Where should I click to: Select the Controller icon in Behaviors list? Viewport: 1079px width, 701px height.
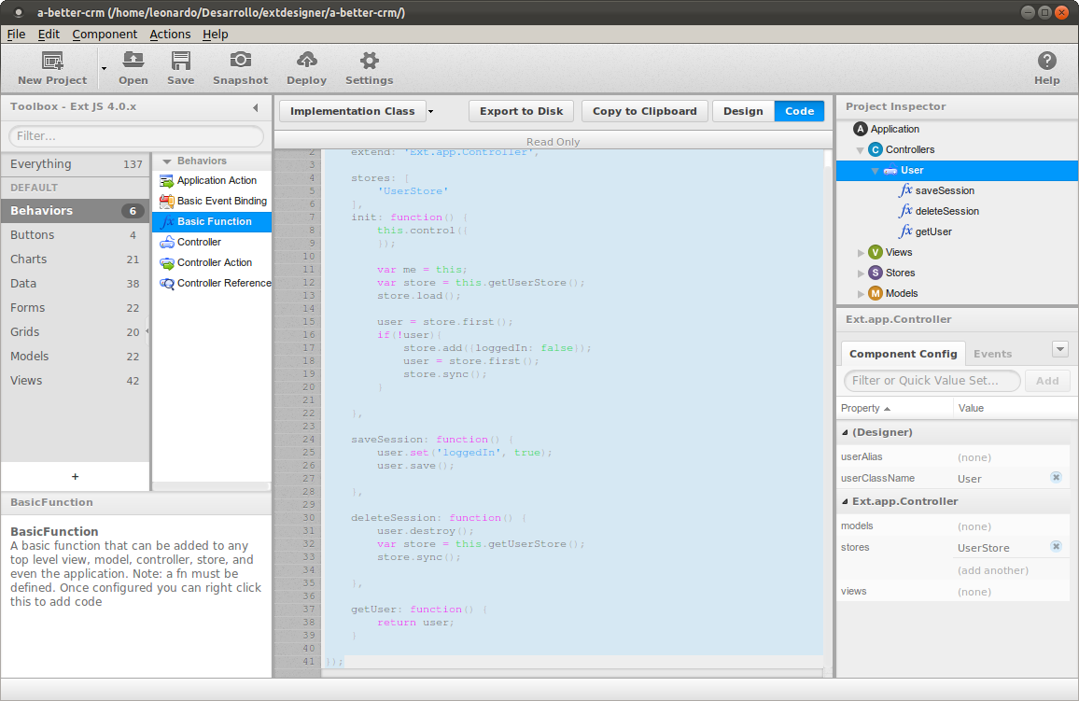click(x=166, y=242)
